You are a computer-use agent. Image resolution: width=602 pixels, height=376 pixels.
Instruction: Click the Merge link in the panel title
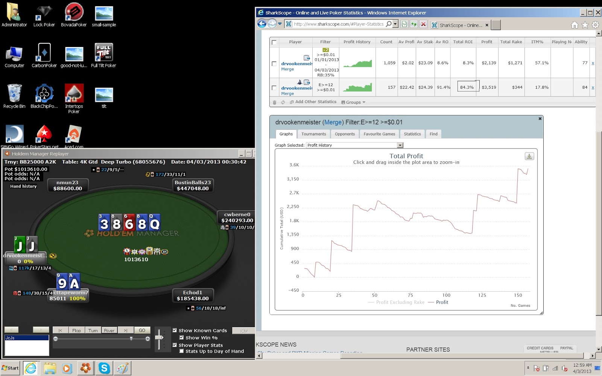click(333, 122)
